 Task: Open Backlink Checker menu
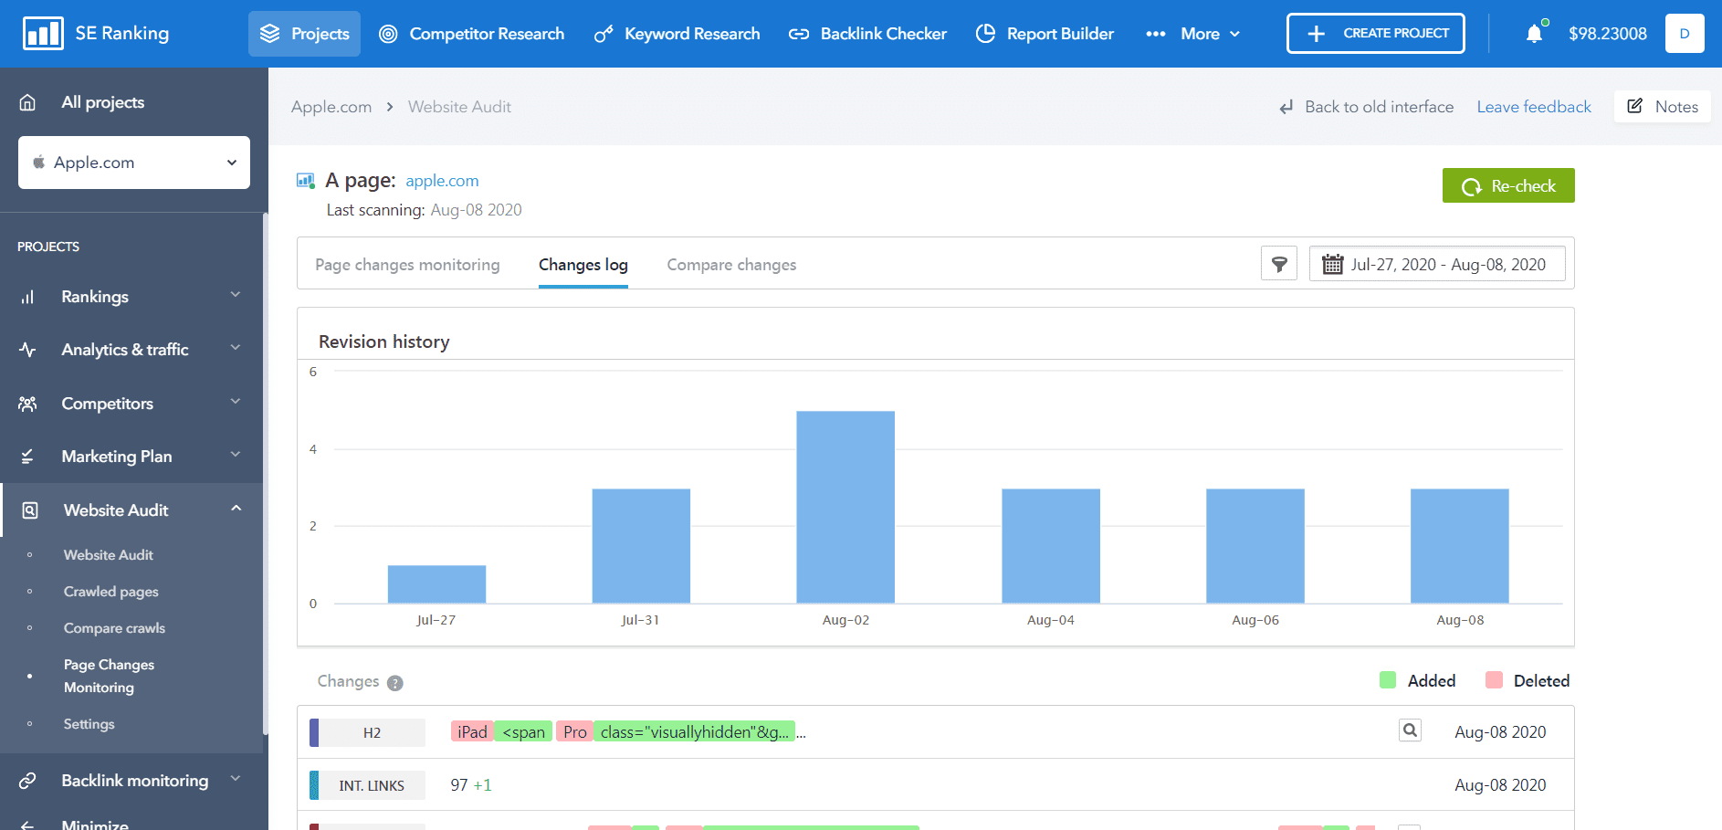click(867, 34)
